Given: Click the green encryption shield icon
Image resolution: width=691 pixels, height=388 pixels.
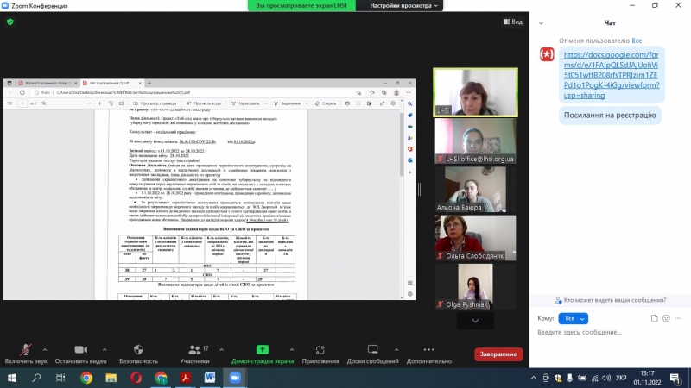Looking at the screenshot, I should tap(10, 22).
